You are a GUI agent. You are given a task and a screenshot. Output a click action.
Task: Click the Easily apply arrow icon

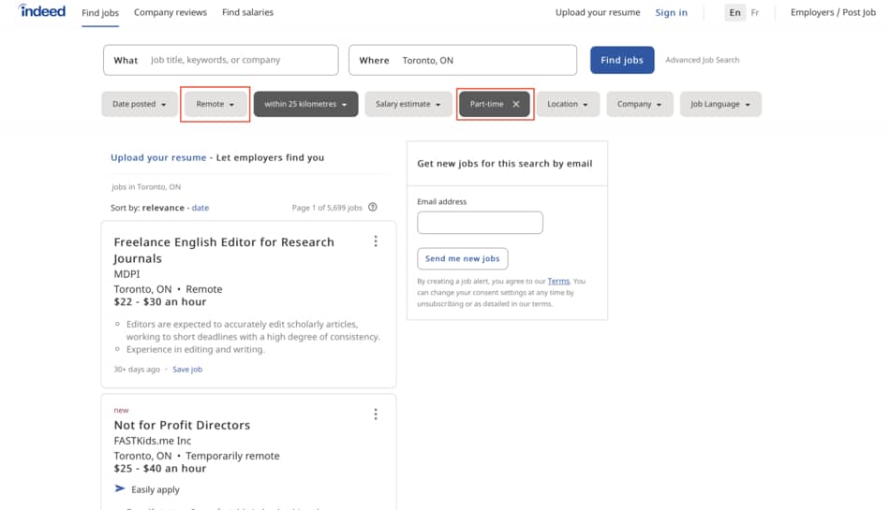pos(120,488)
